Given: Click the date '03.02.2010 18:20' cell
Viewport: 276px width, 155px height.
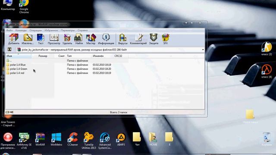Looking at the screenshot, I should point(102,69).
